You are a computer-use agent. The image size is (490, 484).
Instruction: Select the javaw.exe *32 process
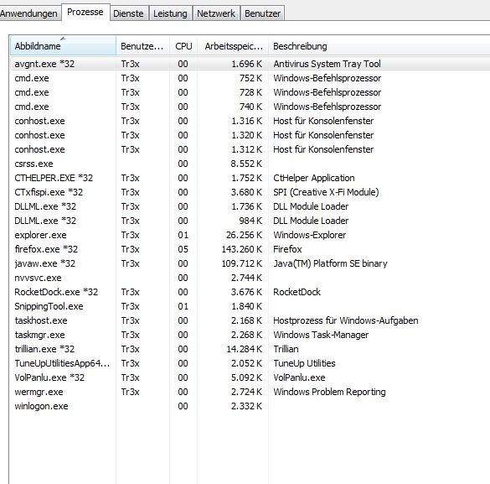(x=250, y=263)
